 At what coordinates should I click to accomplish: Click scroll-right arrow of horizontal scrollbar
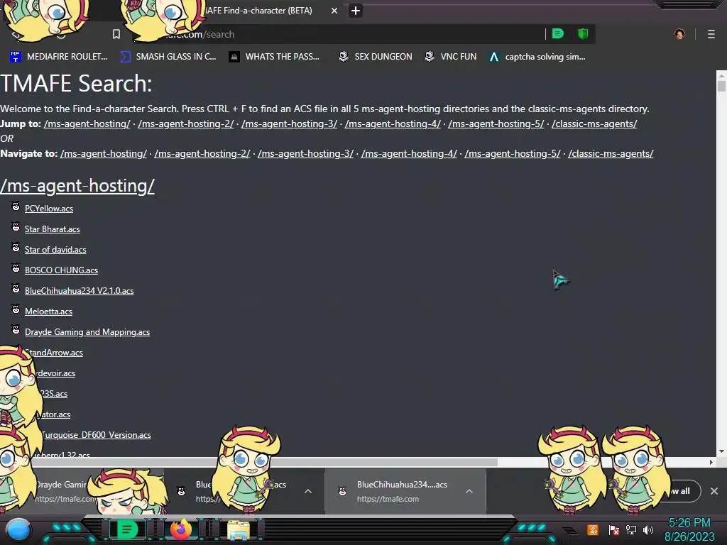(x=711, y=462)
